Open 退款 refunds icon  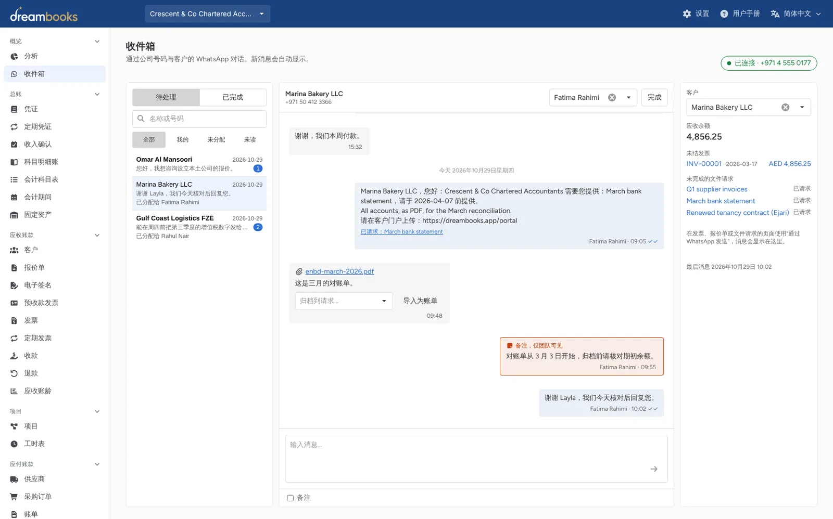[x=14, y=373]
